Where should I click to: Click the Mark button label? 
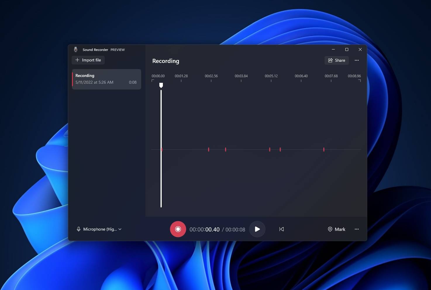(340, 229)
